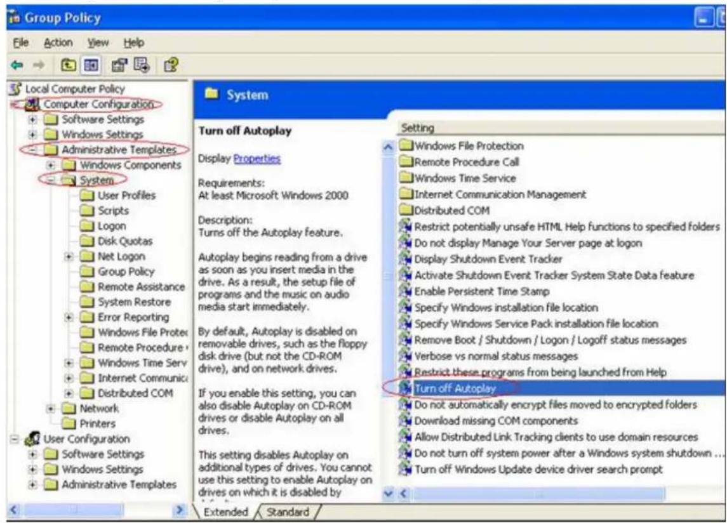Click the Printers folder icon in tree
The width and height of the screenshot is (727, 523).
click(x=69, y=423)
